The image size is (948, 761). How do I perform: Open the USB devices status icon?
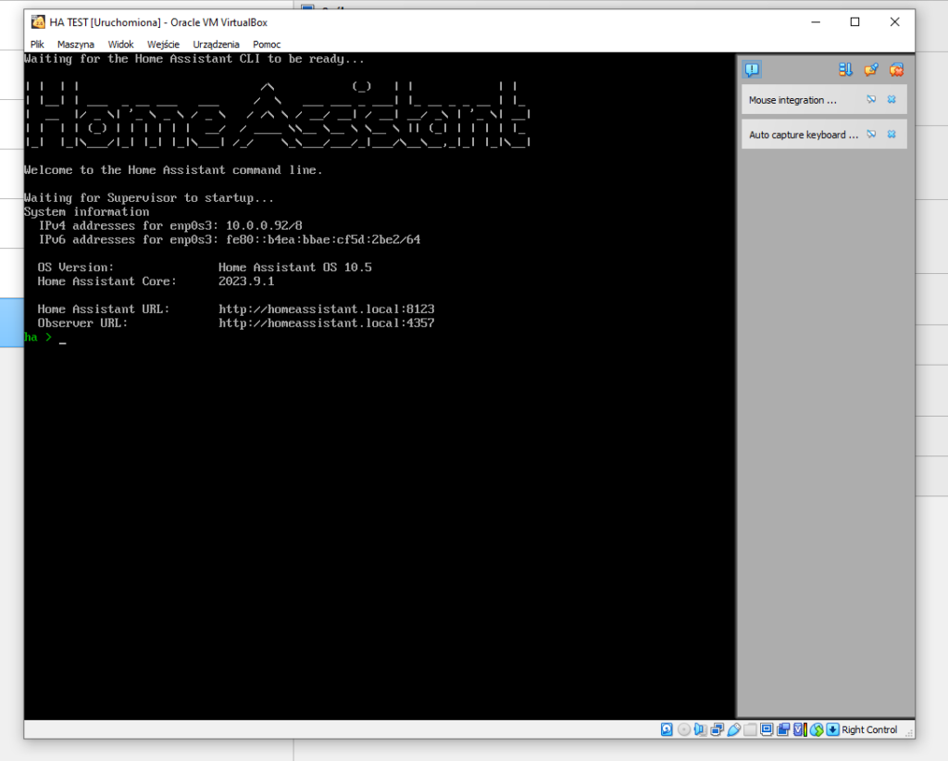[x=733, y=730]
